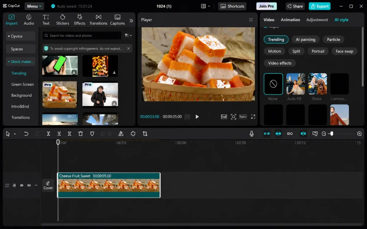Click the Crop icon in timeline toolbar
Viewport: 367px width, 229px height.
(x=145, y=134)
